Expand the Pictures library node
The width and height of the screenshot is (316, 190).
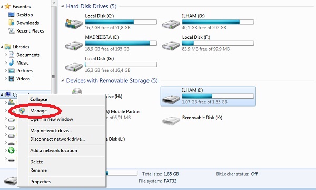click(6, 71)
